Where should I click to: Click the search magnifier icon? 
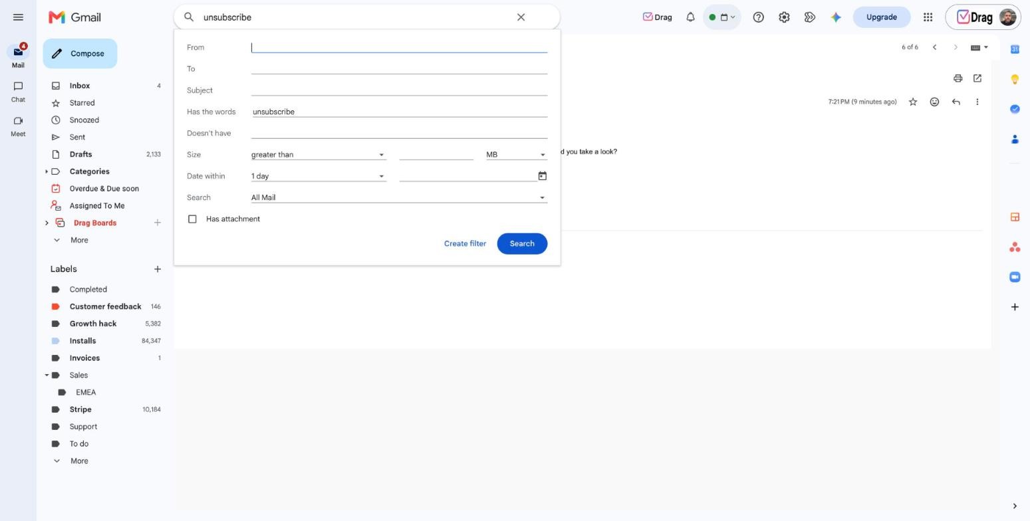click(189, 17)
